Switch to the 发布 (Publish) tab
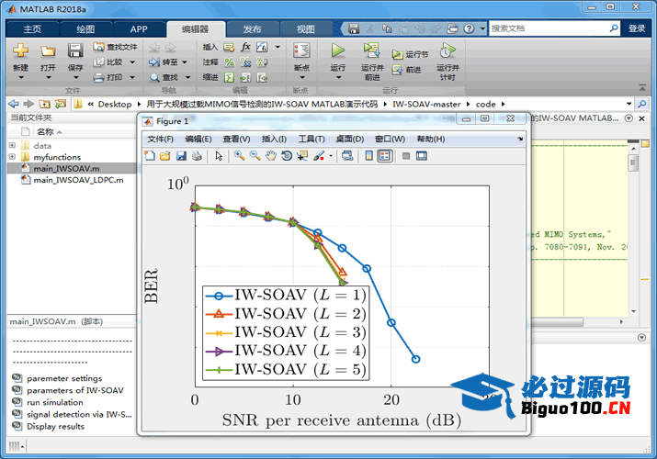The height and width of the screenshot is (459, 657). point(253,28)
